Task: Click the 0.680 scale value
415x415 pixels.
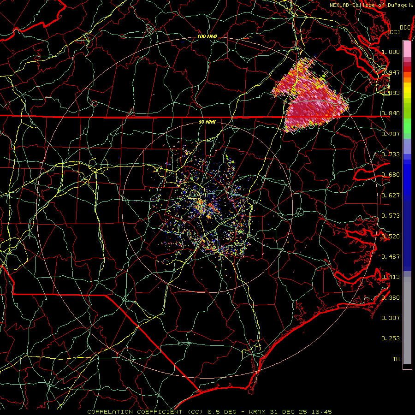Action: coord(391,175)
